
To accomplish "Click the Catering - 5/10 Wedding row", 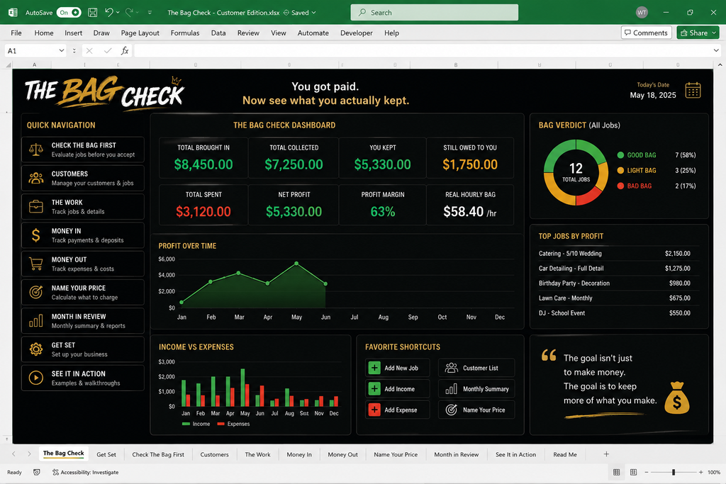I will (615, 254).
